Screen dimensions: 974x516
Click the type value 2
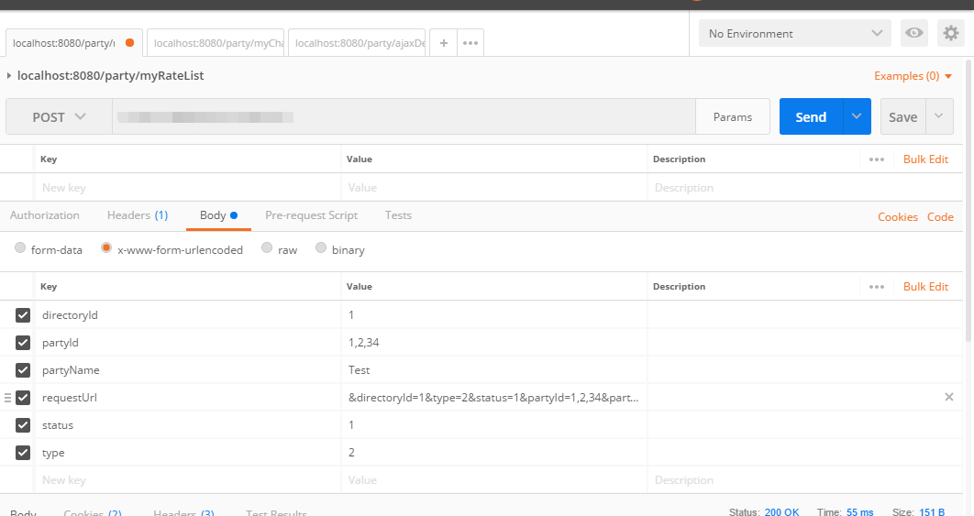[351, 453]
